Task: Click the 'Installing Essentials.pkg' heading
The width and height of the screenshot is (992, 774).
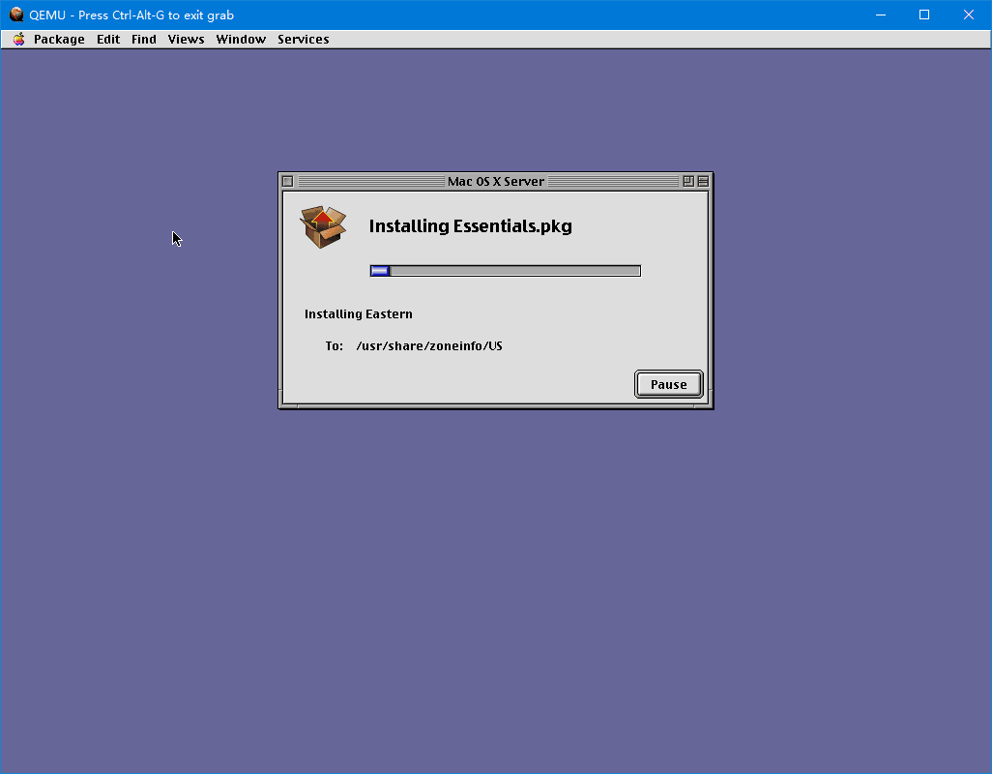Action: coord(470,226)
